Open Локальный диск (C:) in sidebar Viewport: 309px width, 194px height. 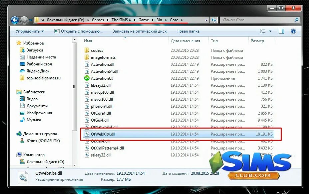[x=45, y=162]
